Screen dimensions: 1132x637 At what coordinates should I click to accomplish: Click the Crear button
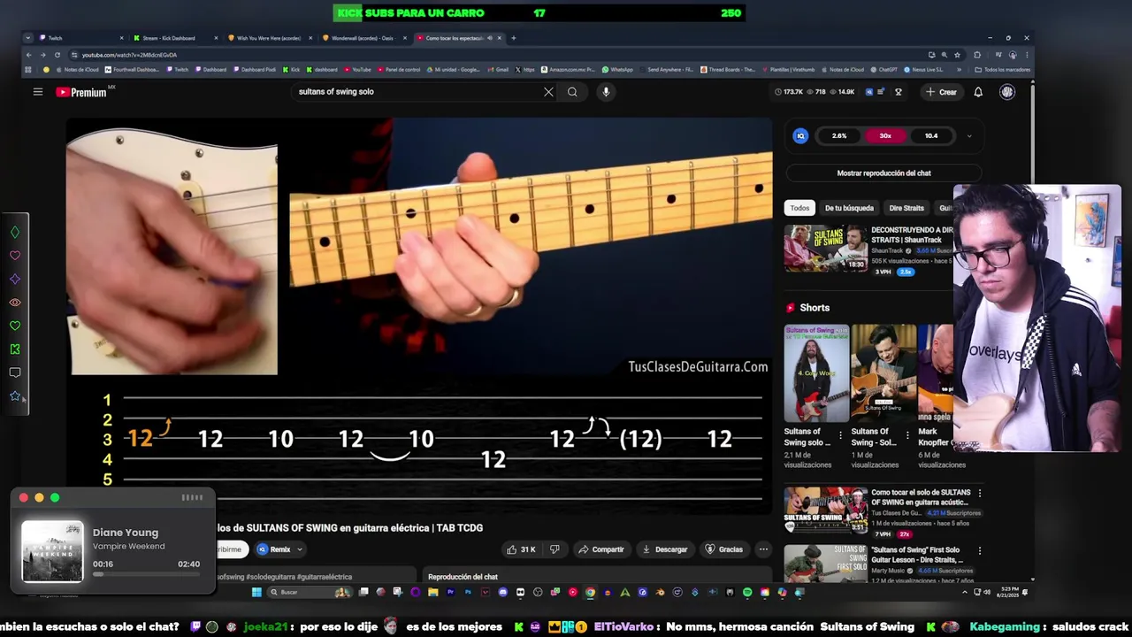tap(941, 92)
